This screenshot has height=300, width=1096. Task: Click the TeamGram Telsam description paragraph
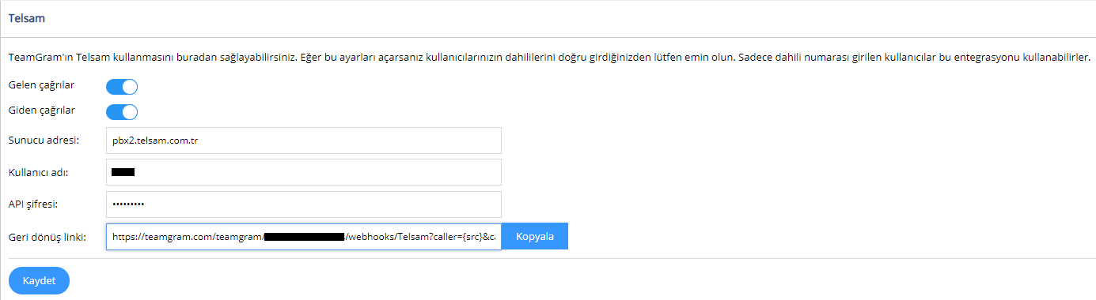(549, 58)
